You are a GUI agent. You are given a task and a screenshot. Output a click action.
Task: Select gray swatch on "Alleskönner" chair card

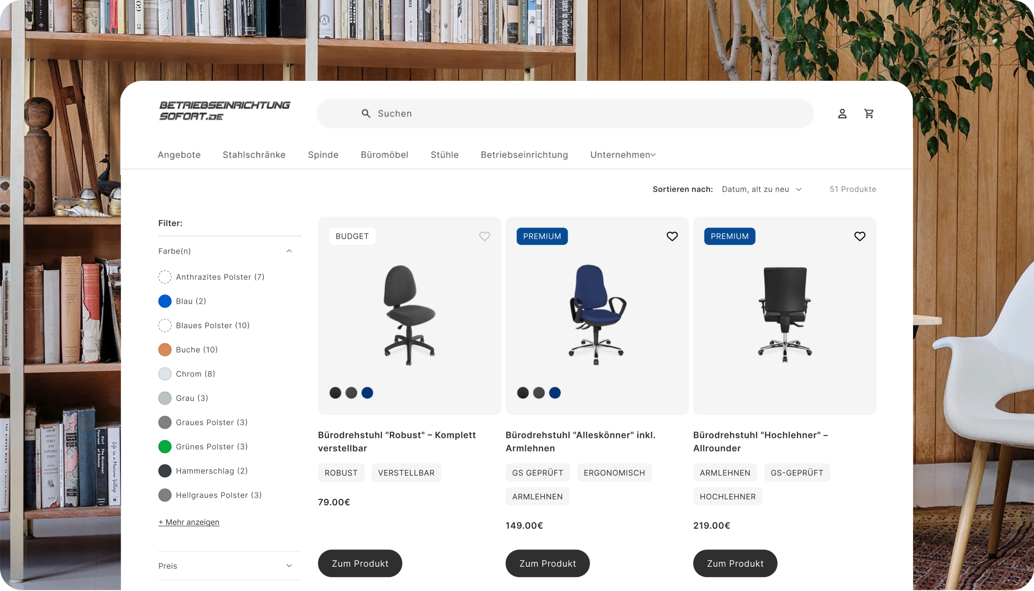539,393
